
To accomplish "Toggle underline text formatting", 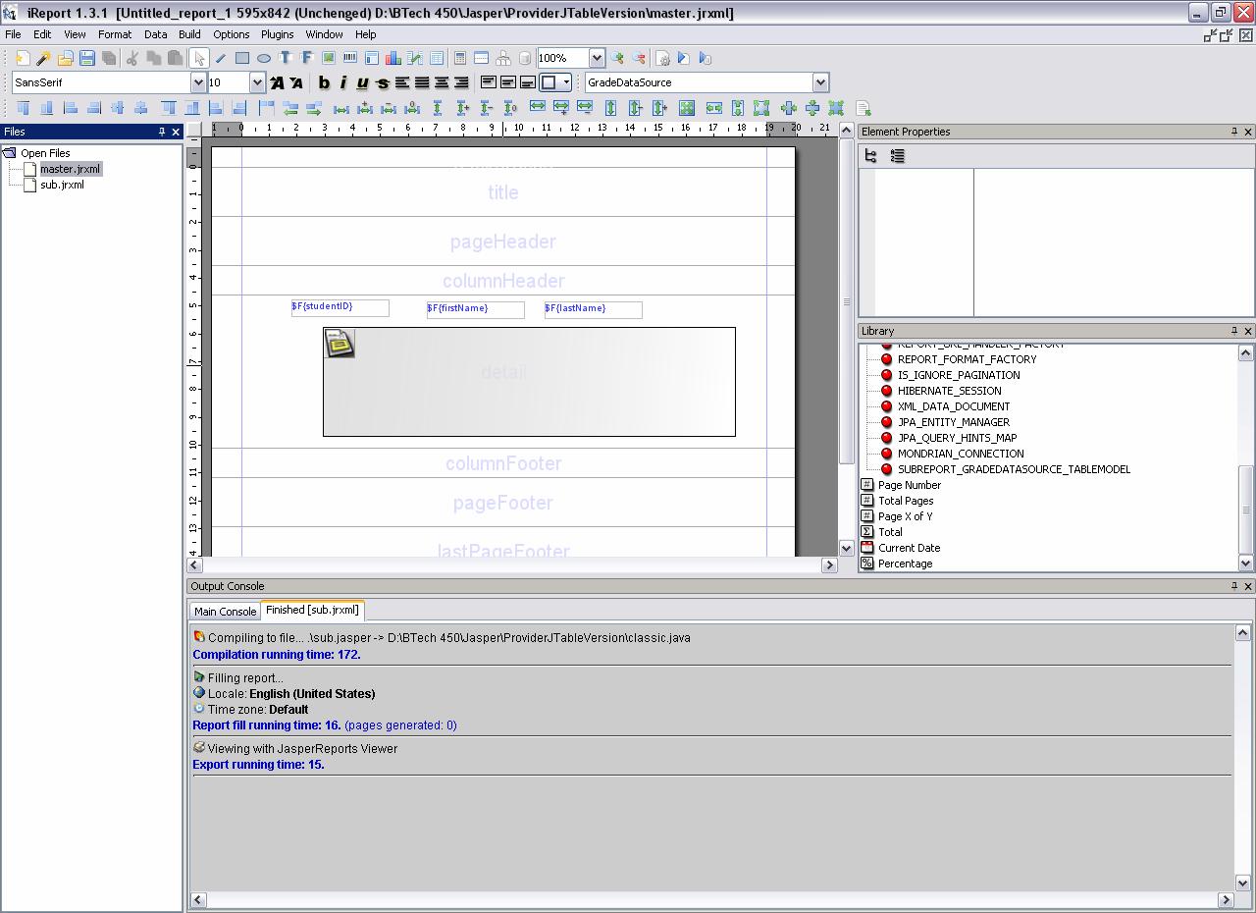I will (362, 82).
